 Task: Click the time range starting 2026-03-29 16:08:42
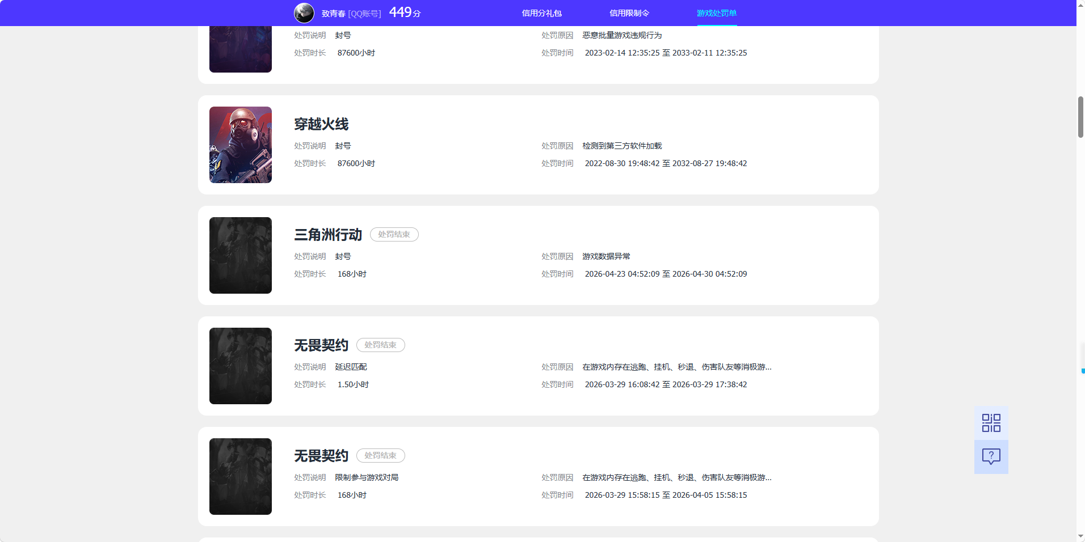point(666,384)
